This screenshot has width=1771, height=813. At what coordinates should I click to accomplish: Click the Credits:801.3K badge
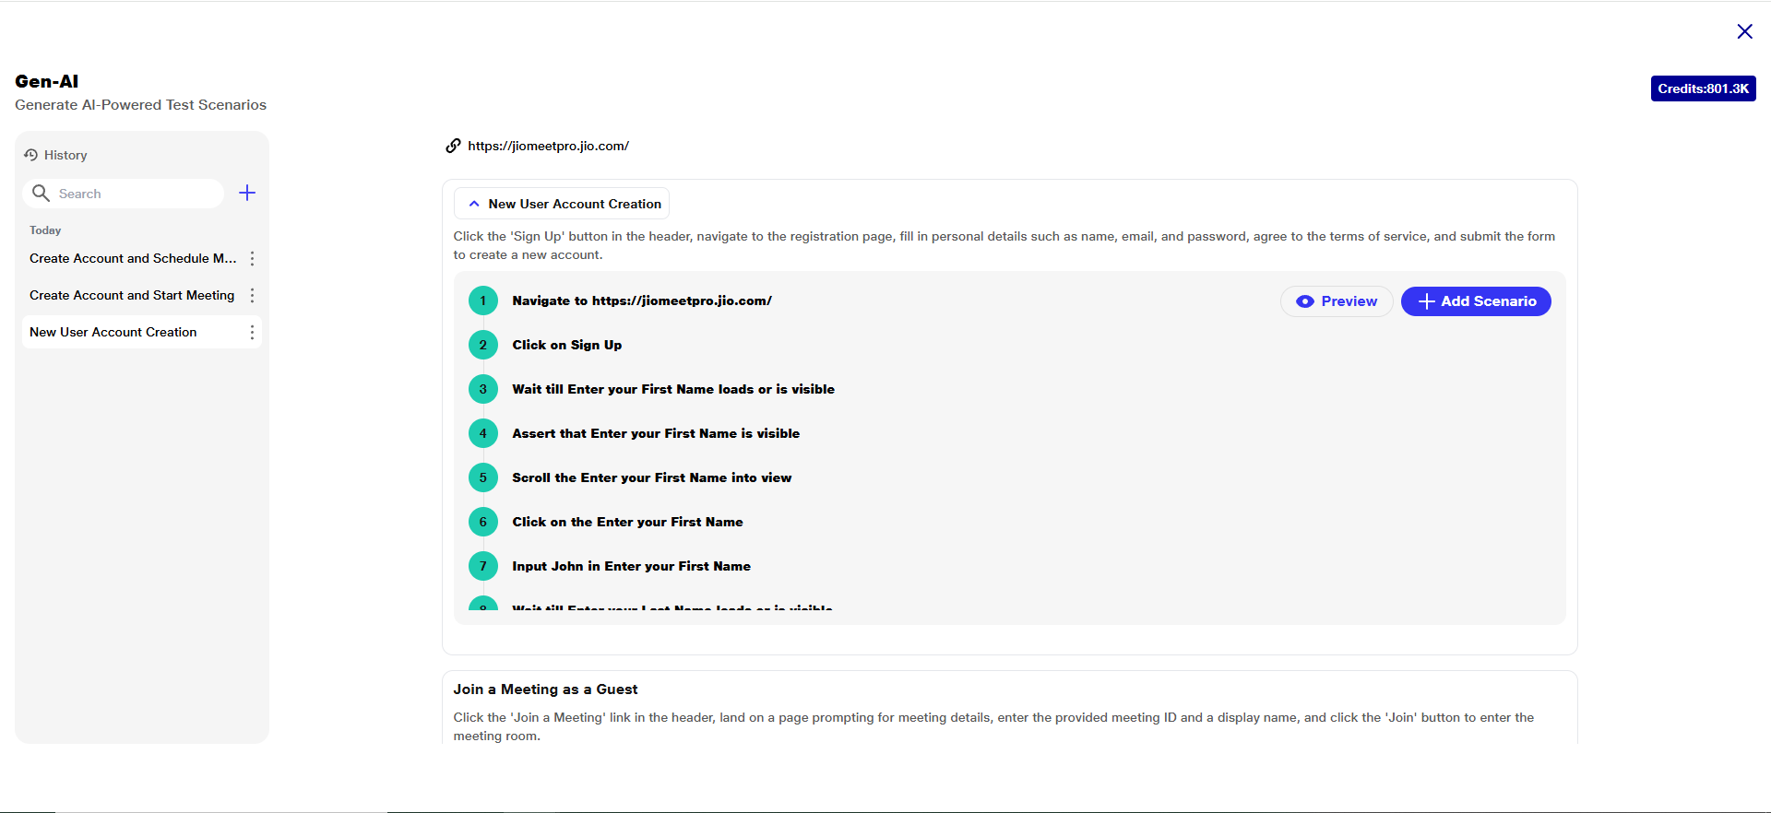[x=1703, y=88]
